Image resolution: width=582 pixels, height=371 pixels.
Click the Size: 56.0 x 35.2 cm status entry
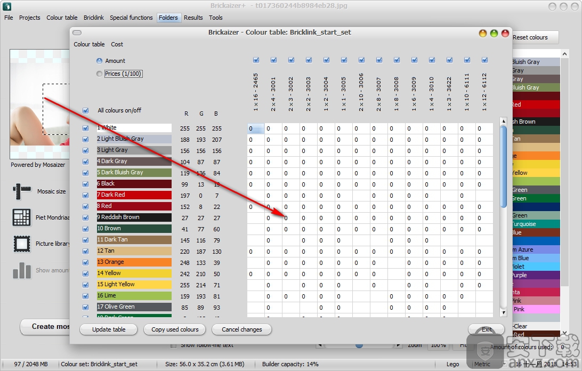coord(205,364)
